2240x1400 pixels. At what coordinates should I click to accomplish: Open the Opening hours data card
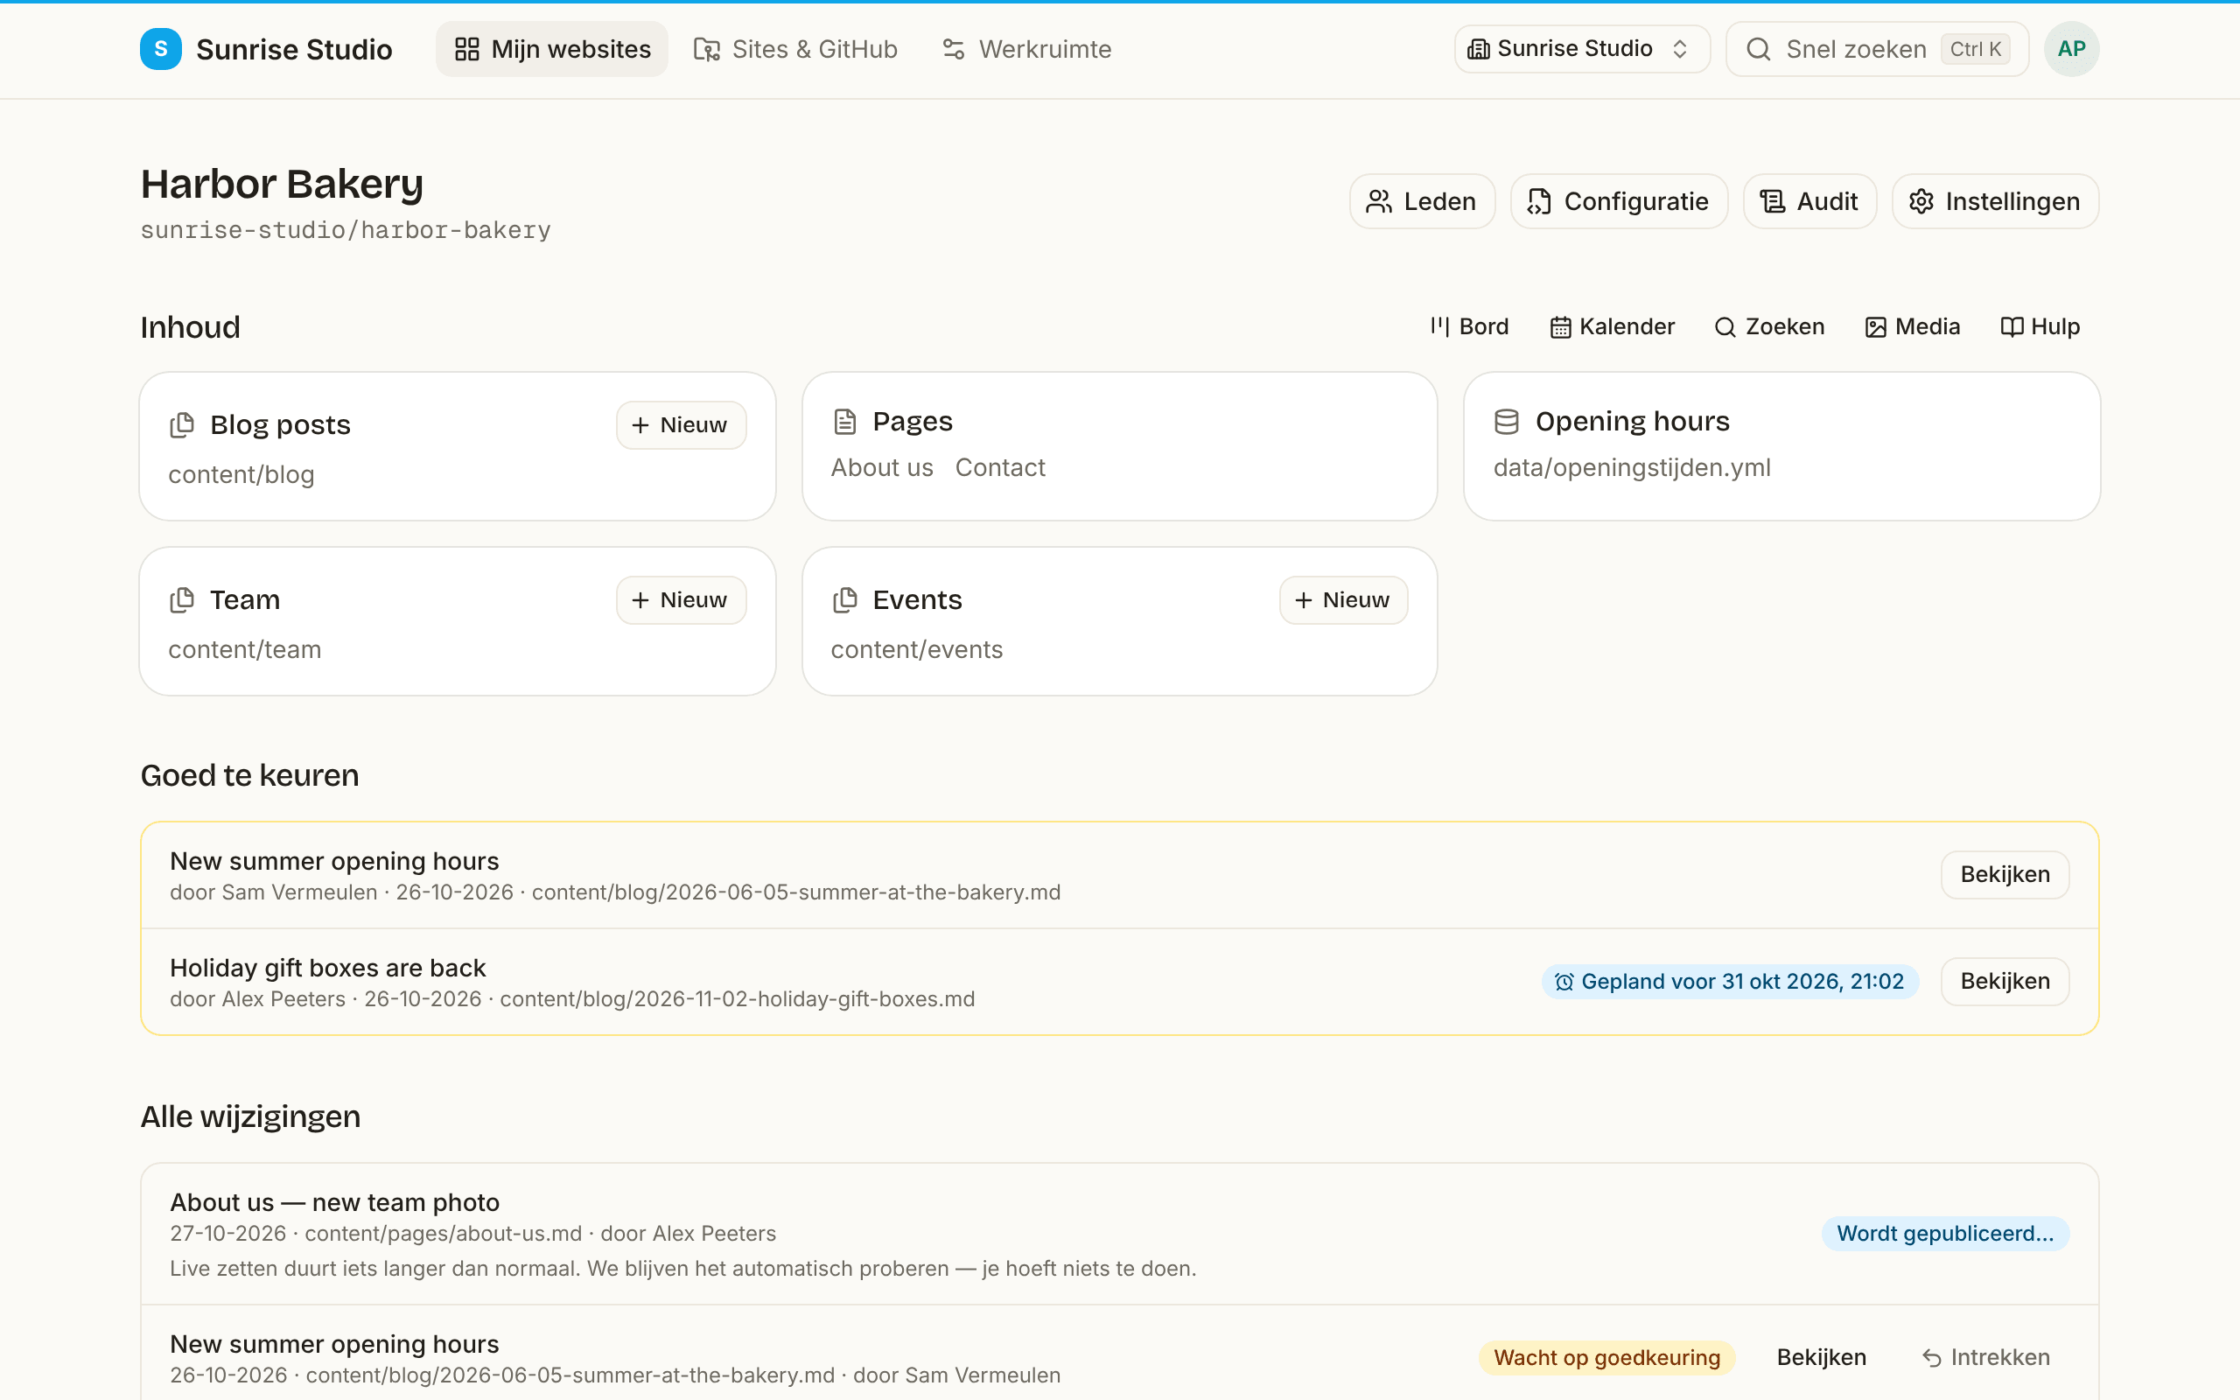tap(1781, 446)
